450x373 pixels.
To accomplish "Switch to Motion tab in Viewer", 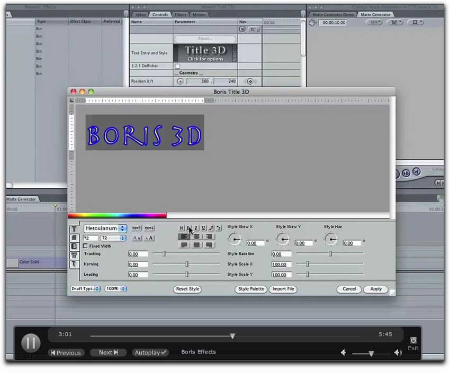I will [199, 15].
